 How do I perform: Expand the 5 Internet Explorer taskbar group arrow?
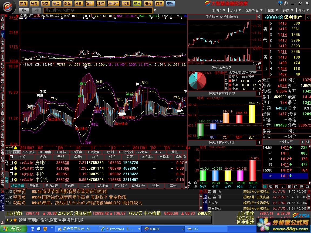click(139, 229)
